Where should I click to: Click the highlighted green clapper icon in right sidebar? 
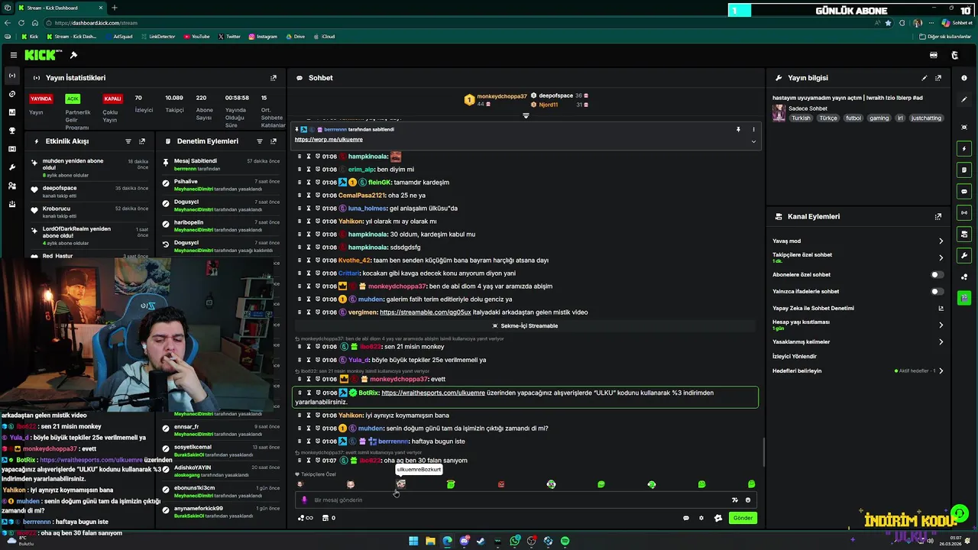tap(964, 298)
